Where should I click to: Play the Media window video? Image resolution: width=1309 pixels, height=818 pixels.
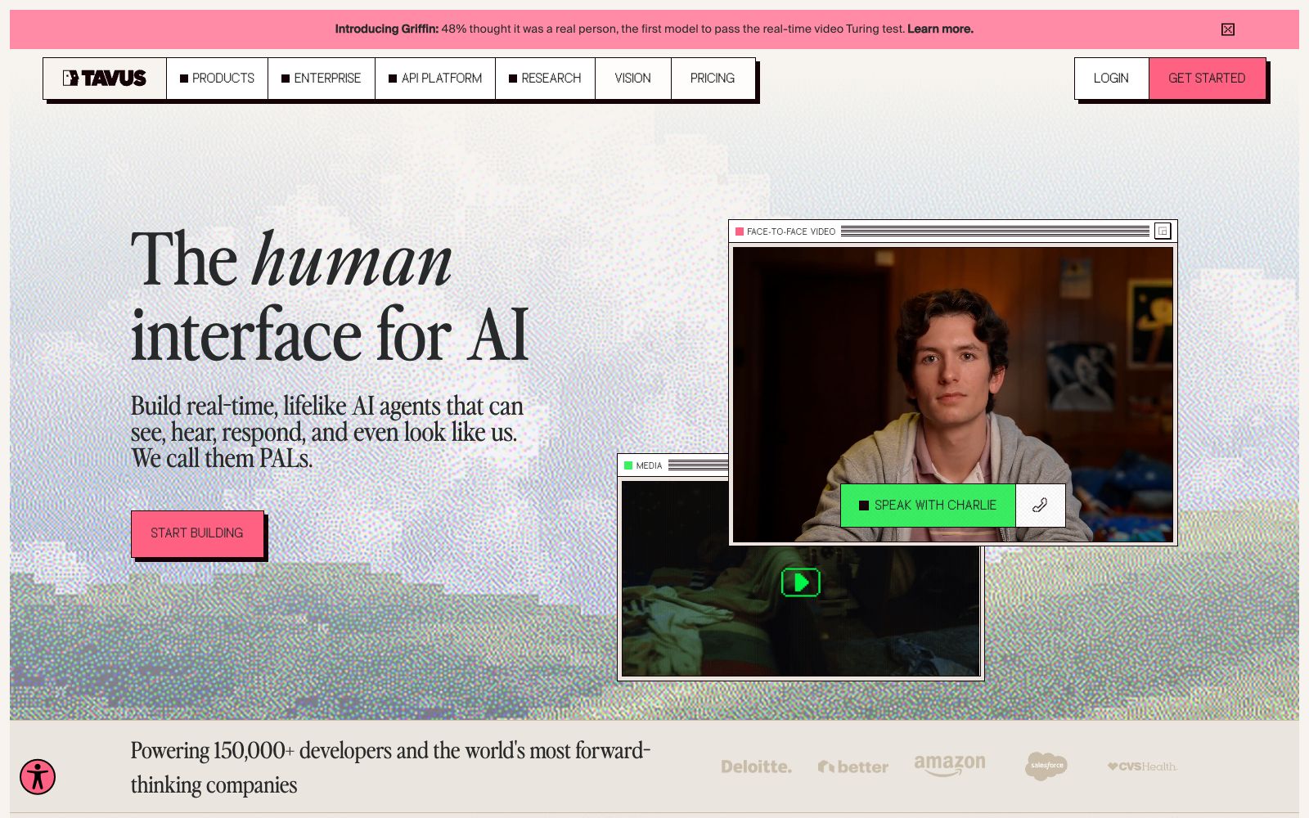click(x=801, y=582)
